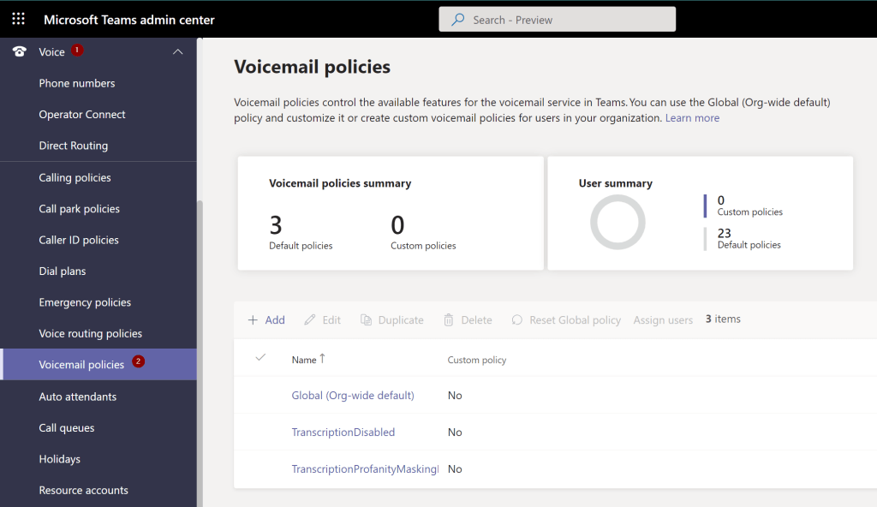Open the app launcher waffle icon

pos(18,19)
